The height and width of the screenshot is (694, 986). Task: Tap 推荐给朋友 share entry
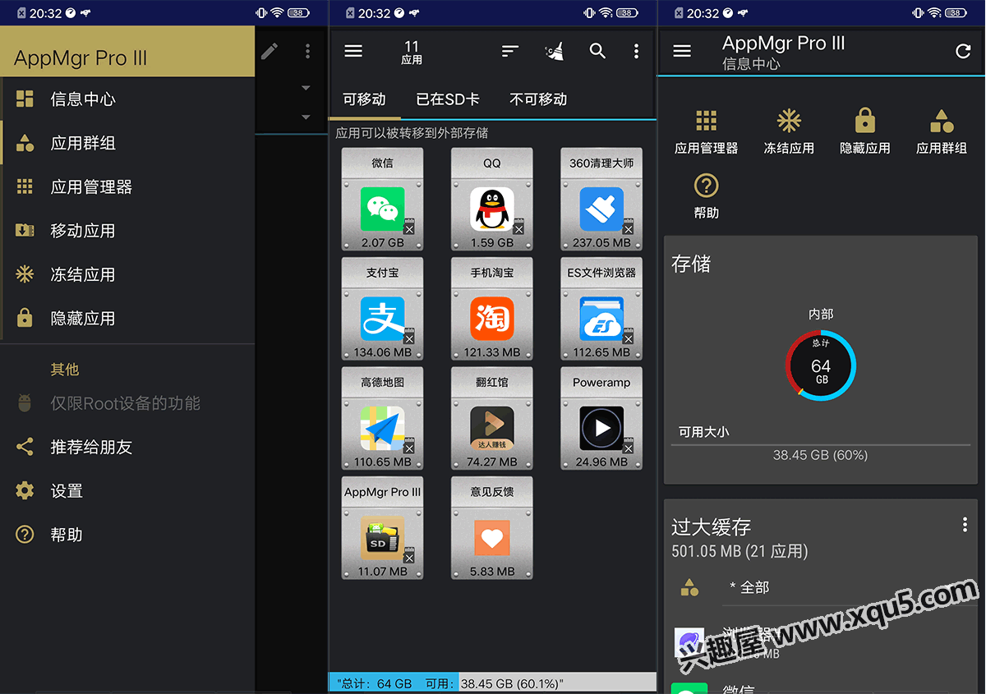[x=127, y=447]
